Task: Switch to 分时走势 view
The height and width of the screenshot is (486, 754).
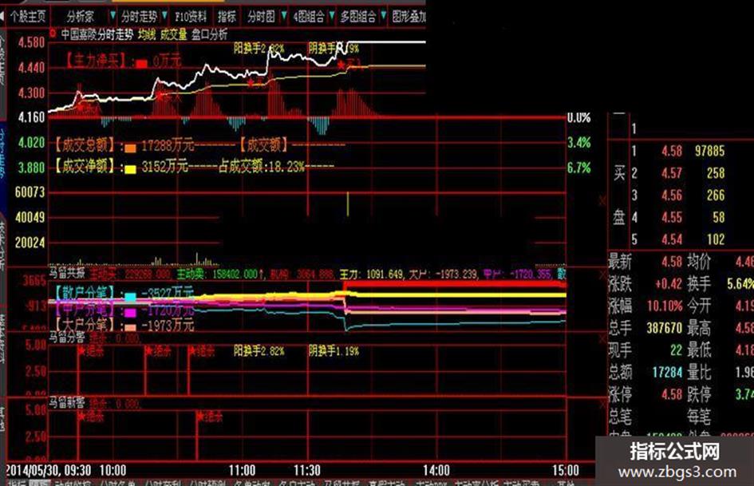Action: point(139,17)
